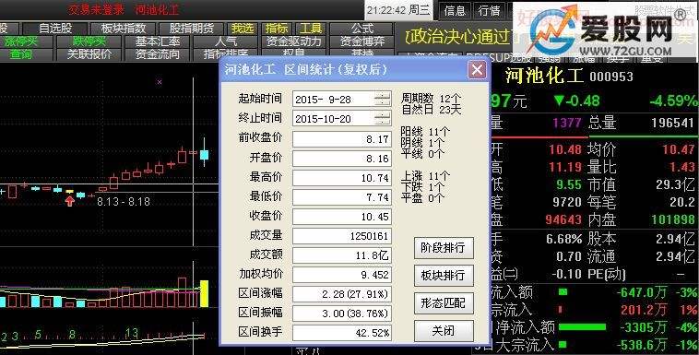Click the scrolling news ticker 政治决心通过
Image resolution: width=699 pixels, height=355 pixels.
tap(457, 38)
